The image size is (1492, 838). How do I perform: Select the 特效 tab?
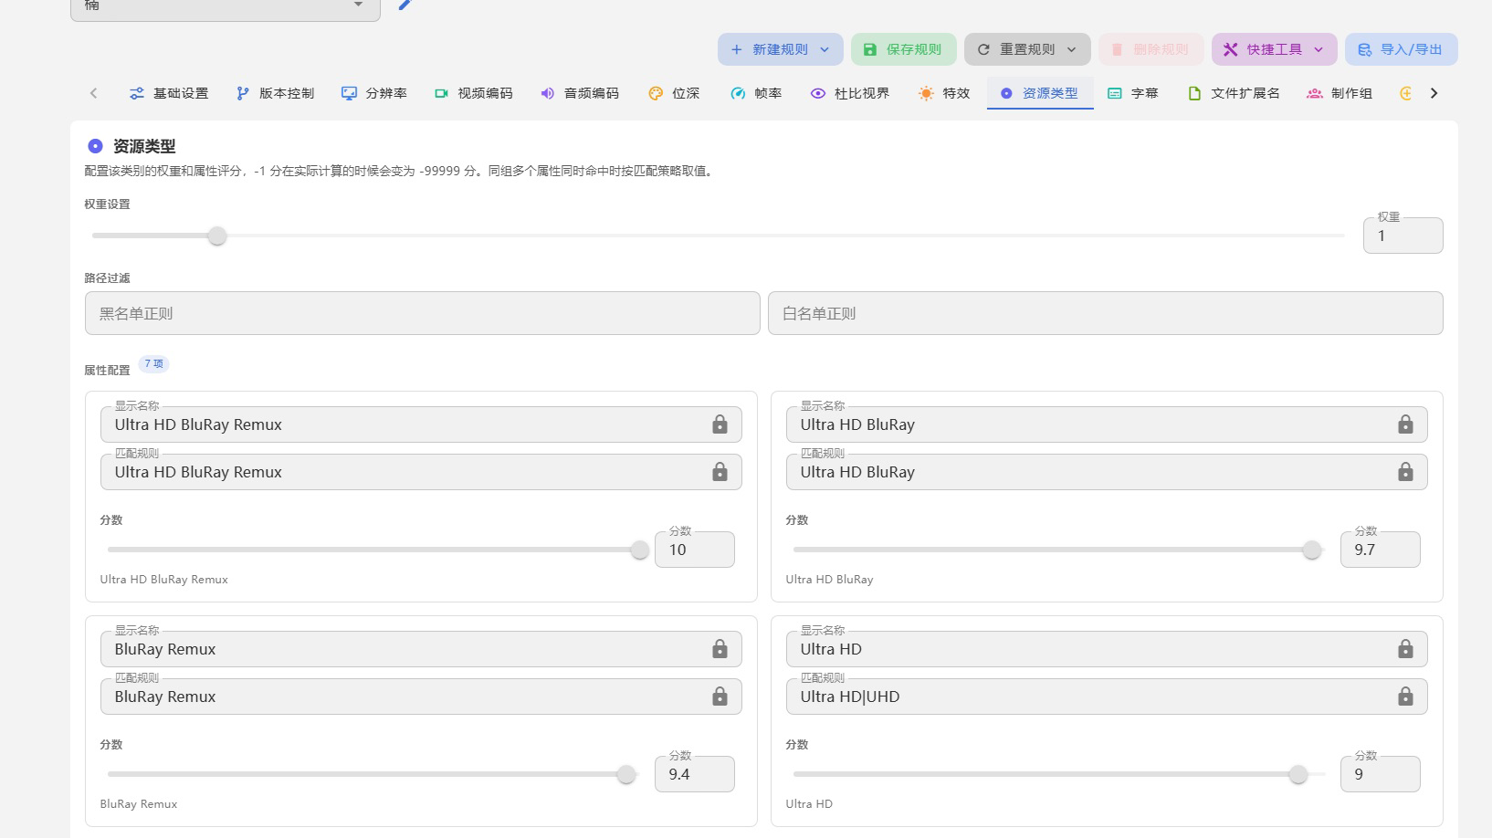(x=944, y=93)
